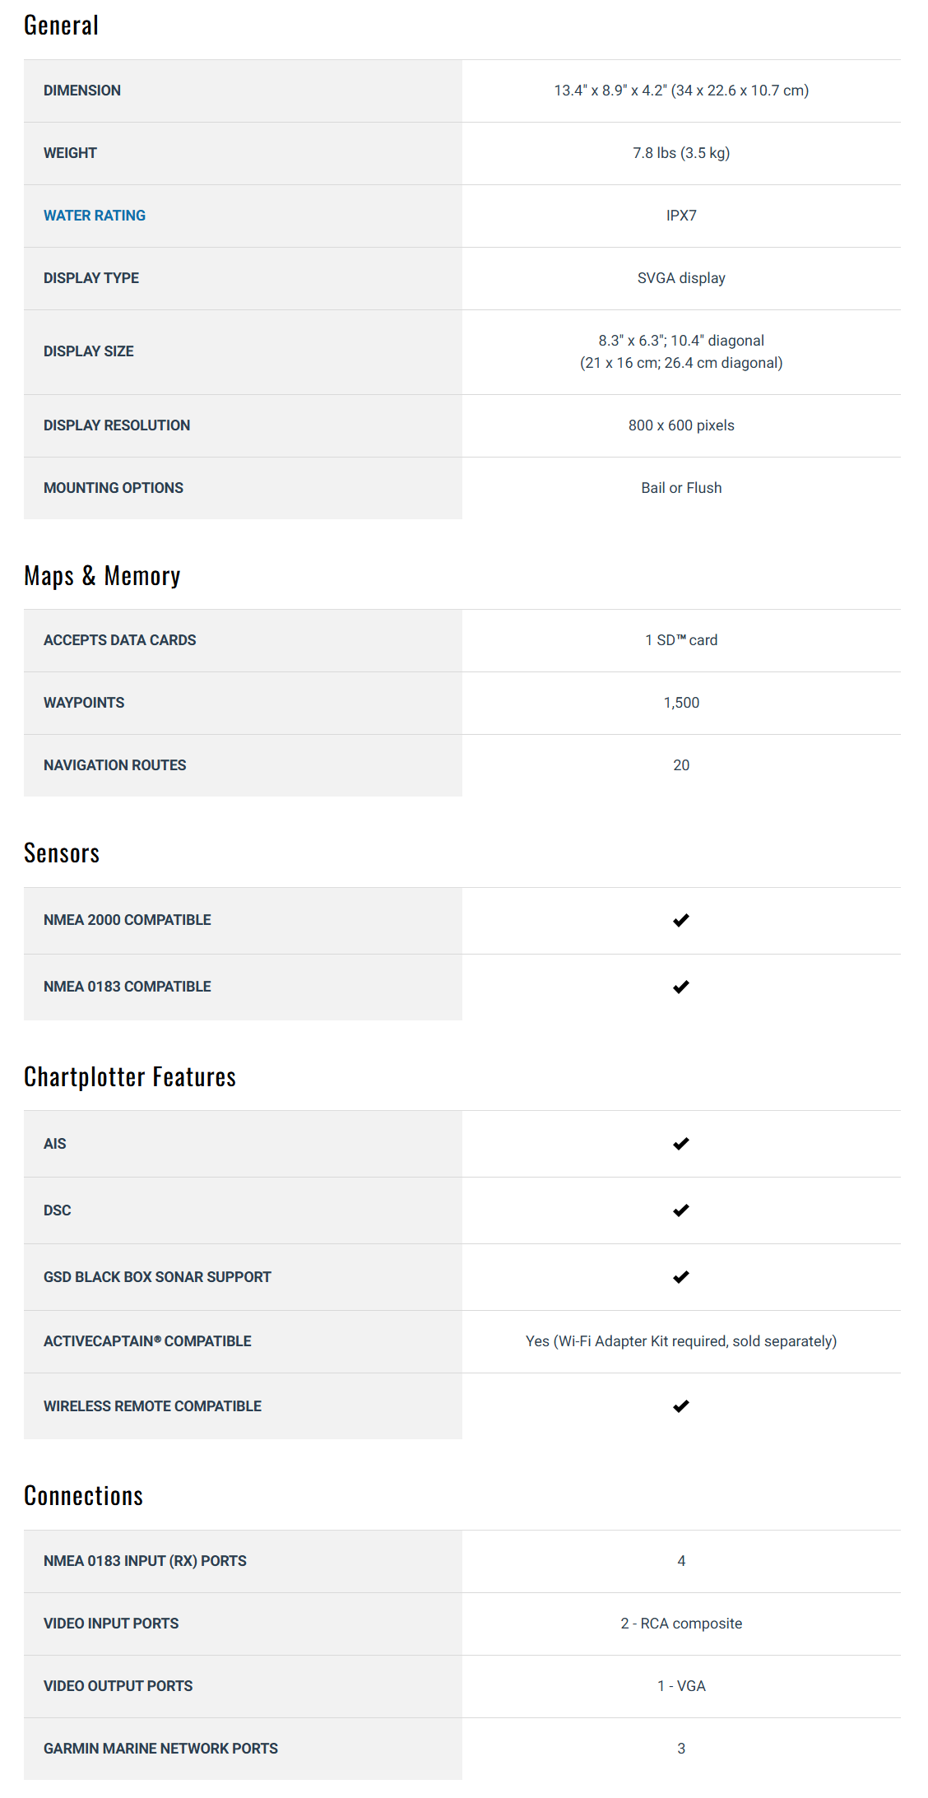Select the Wi-Fi Adapter Kit required text
Viewport: 928px width, 1798px height.
(681, 1341)
